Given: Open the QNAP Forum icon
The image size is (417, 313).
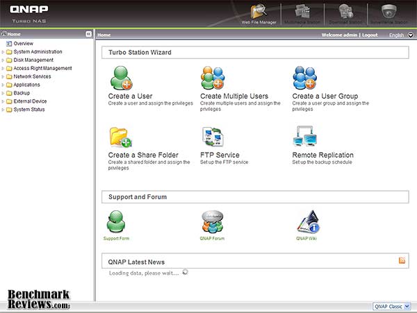Looking at the screenshot, I should (x=212, y=221).
